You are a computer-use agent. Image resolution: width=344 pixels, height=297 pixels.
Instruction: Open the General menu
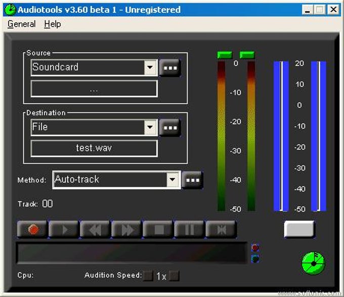click(21, 24)
